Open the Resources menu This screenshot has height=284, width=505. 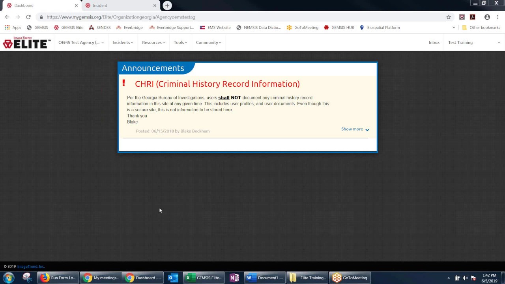pos(153,42)
